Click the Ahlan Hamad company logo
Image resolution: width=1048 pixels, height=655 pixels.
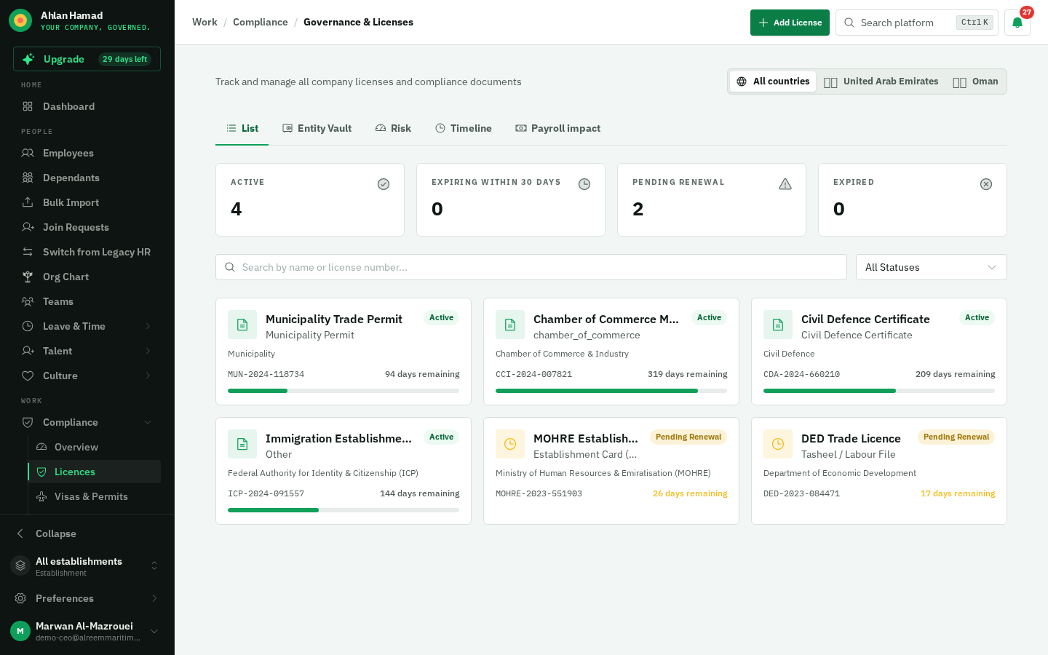coord(20,21)
